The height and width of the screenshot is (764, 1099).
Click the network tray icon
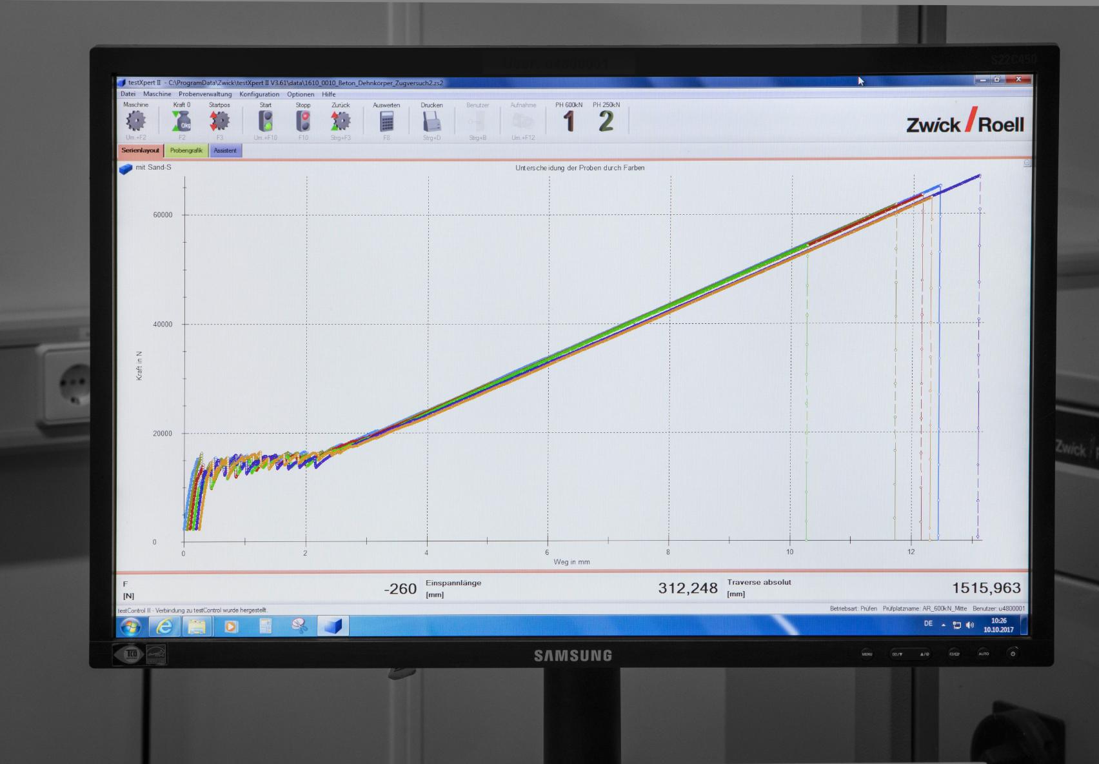tap(957, 625)
